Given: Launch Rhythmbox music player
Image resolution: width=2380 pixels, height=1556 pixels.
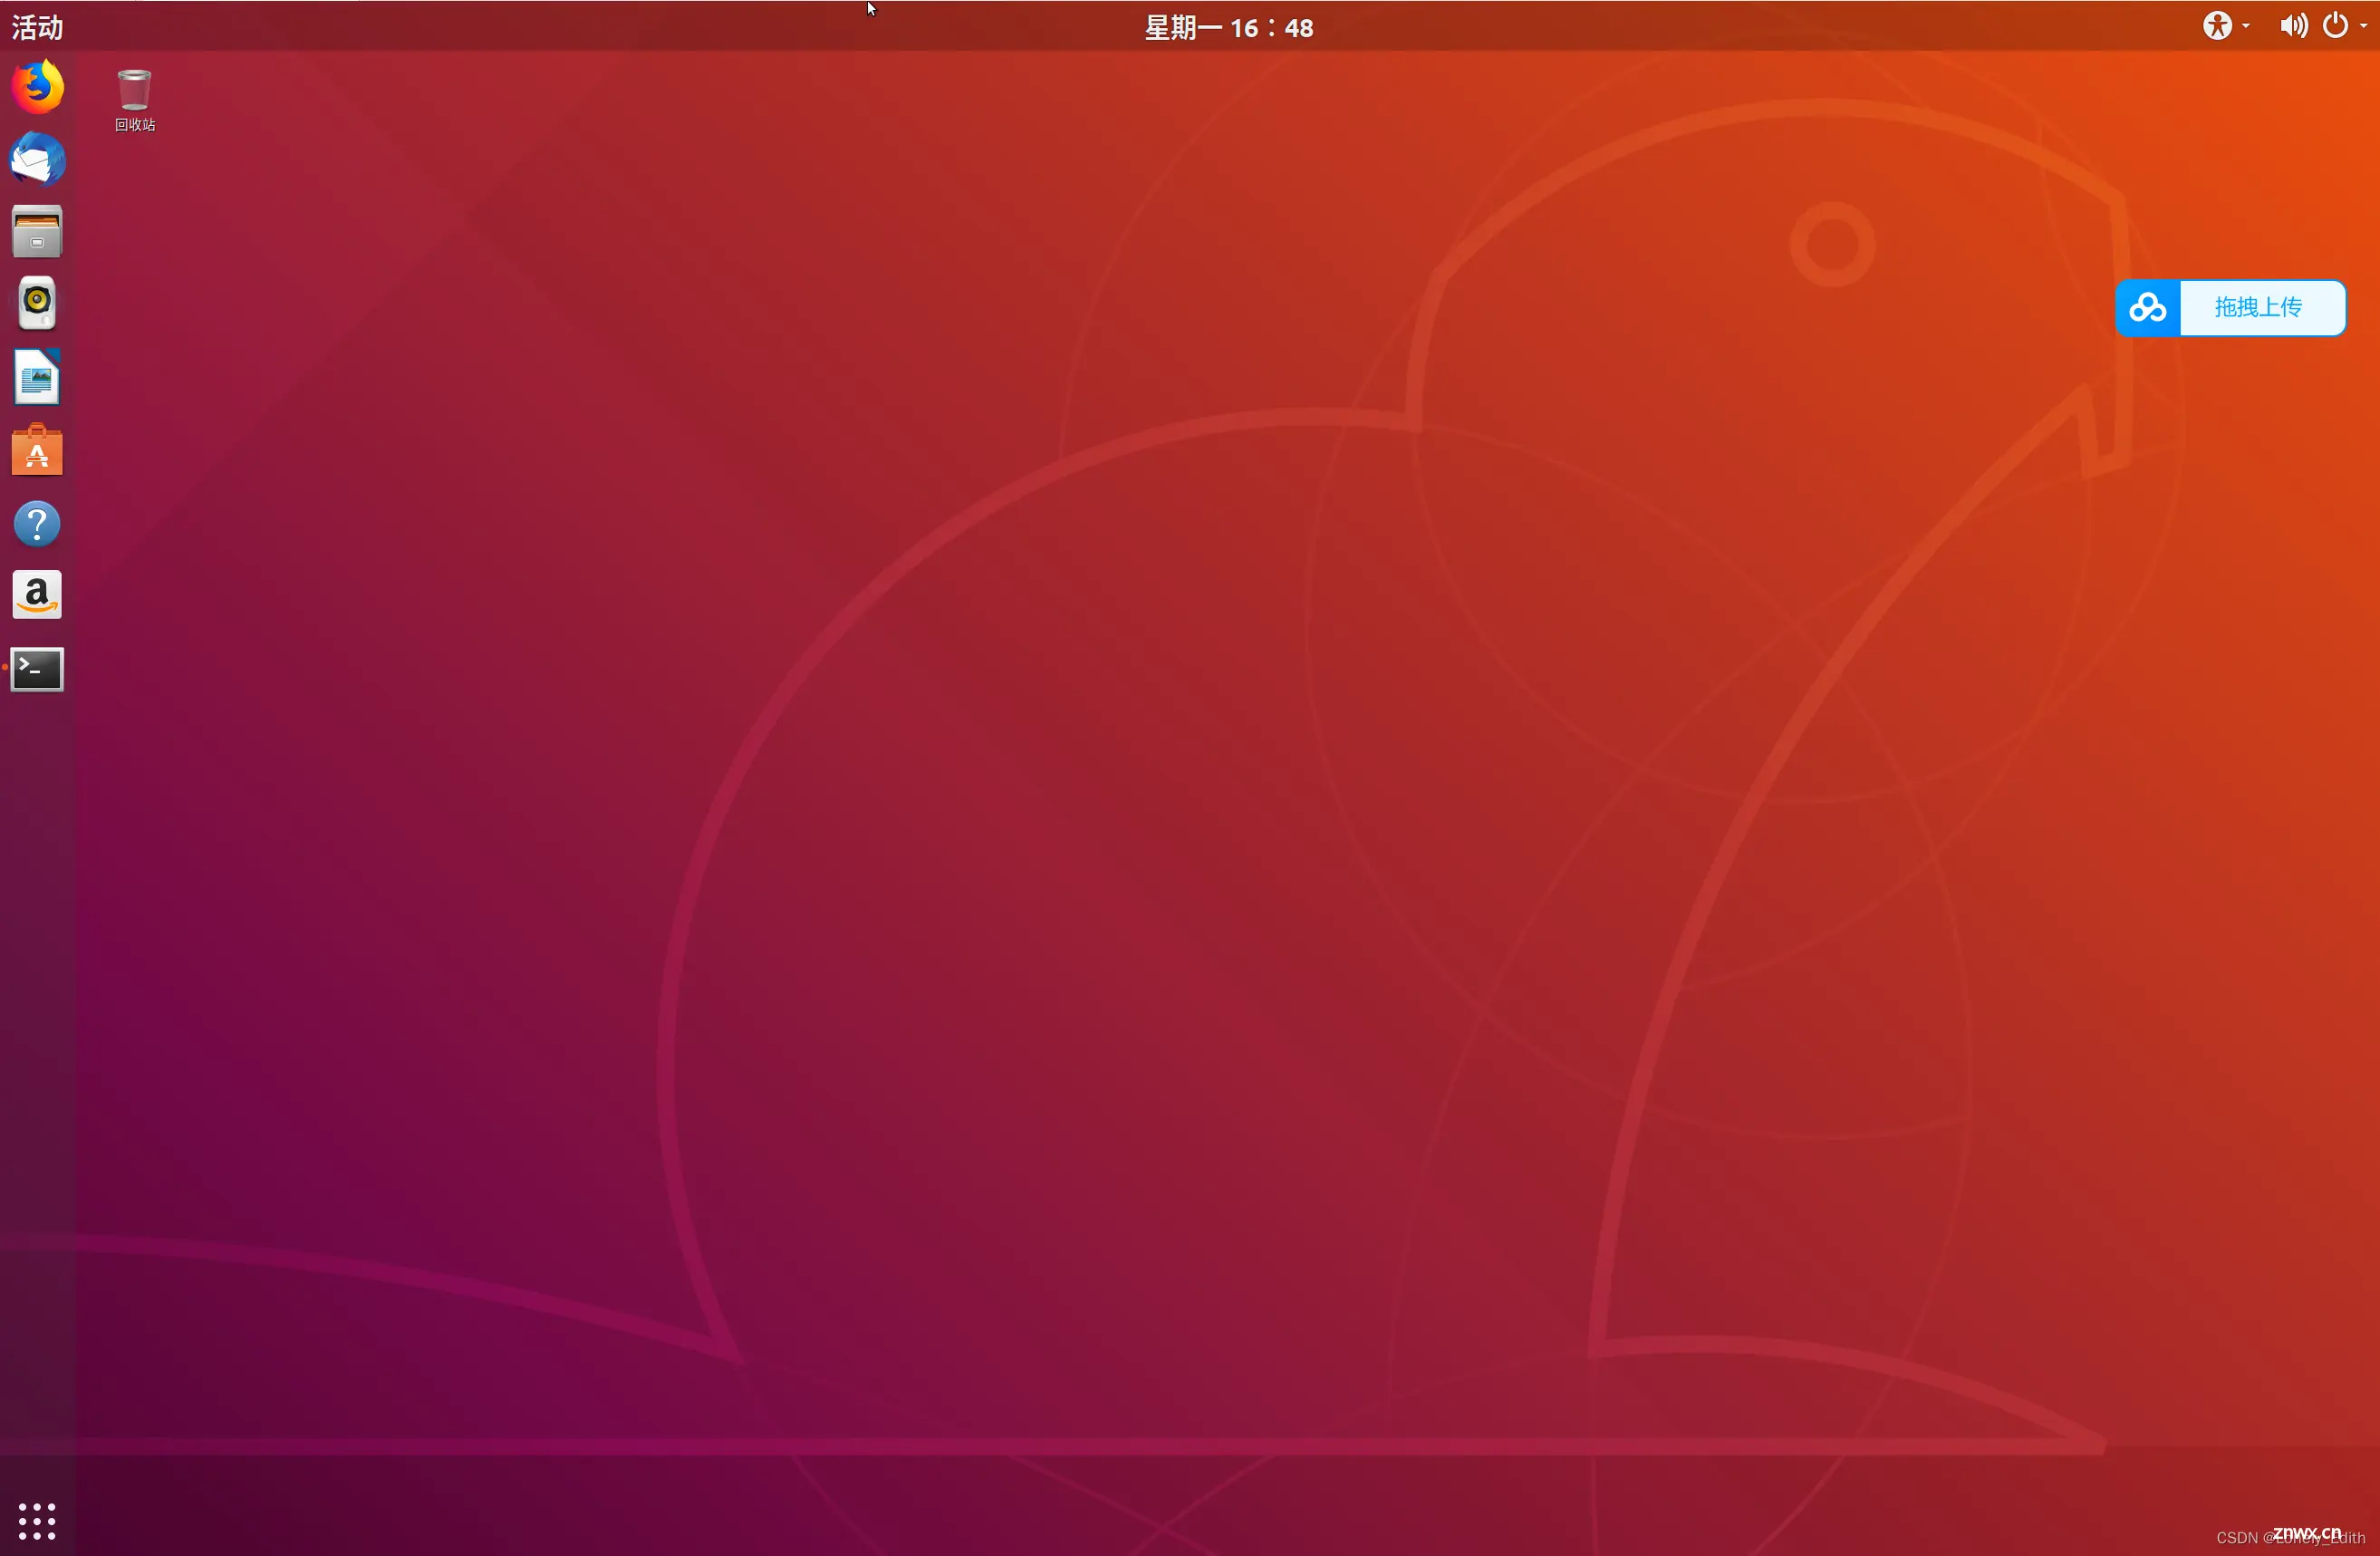Looking at the screenshot, I should click(x=37, y=303).
